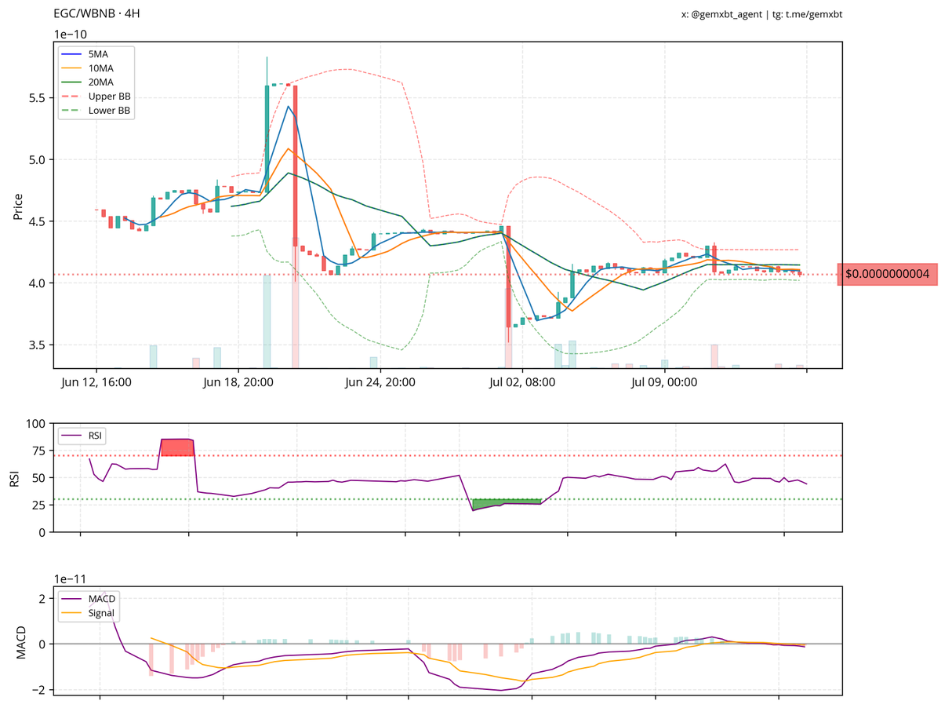
Task: Click the Jun 24, 20:00 date label
Action: click(380, 382)
